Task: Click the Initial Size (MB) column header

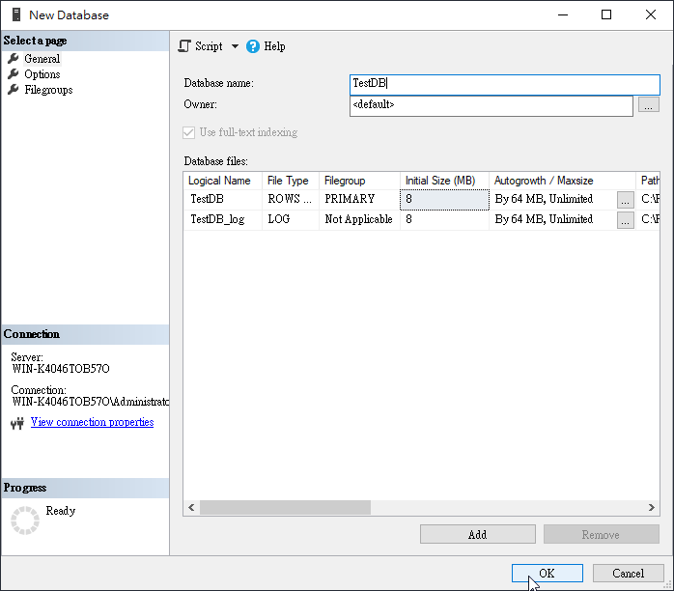Action: pos(444,181)
